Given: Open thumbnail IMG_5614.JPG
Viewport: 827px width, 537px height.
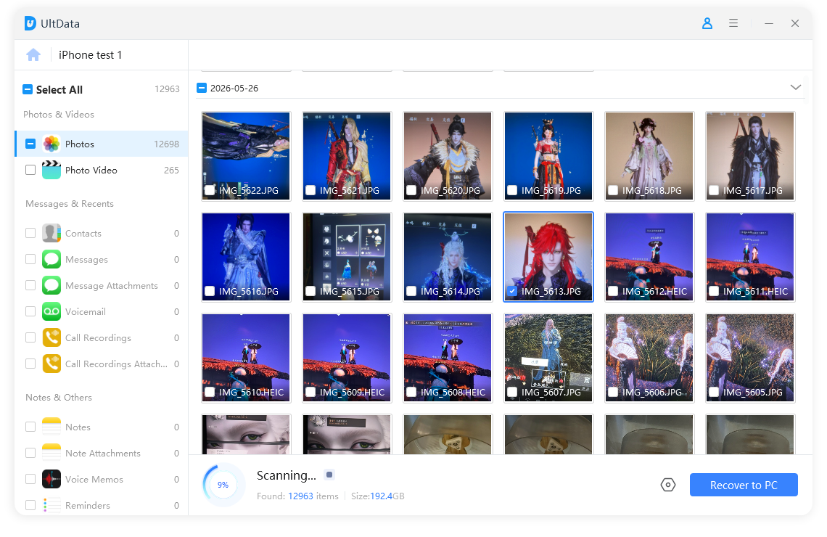Looking at the screenshot, I should (448, 257).
